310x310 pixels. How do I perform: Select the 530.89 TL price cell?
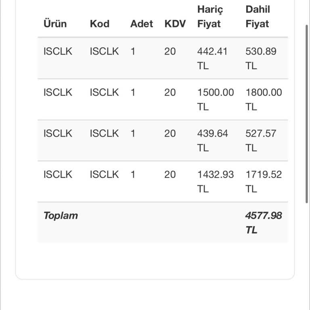[261, 59]
